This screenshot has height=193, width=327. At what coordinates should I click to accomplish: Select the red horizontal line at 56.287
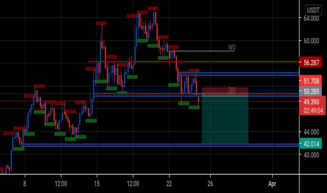194,62
